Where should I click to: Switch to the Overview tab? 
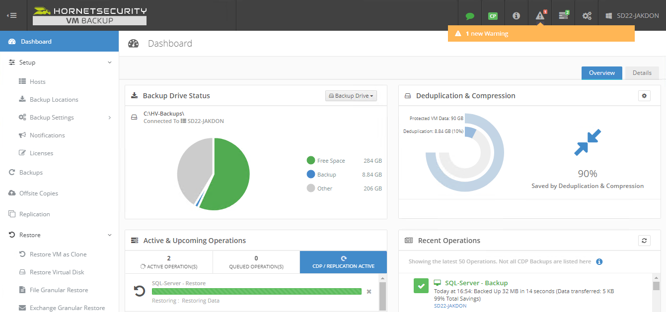coord(602,73)
